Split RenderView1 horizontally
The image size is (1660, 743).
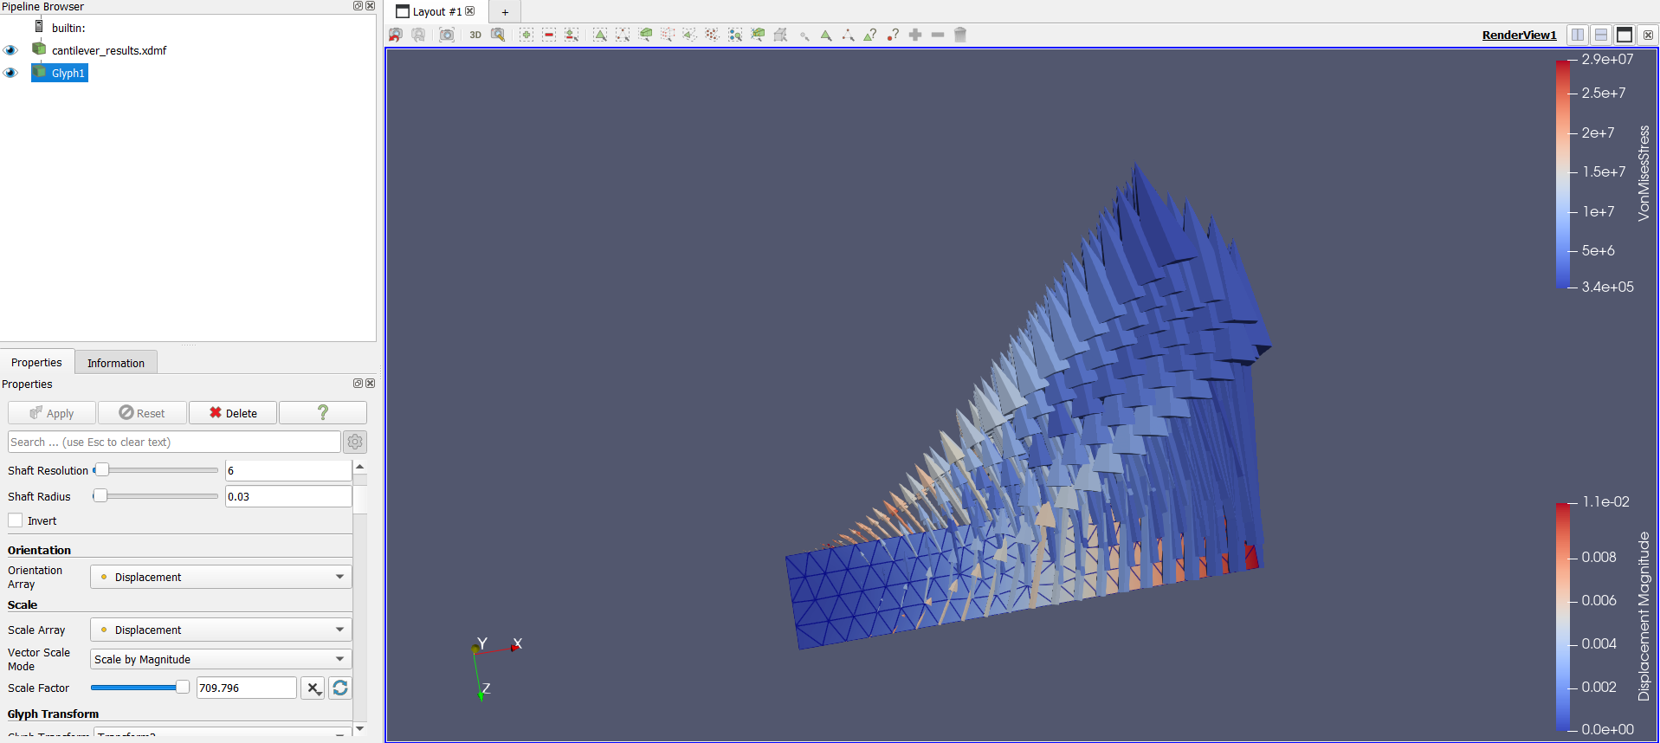tap(1578, 35)
